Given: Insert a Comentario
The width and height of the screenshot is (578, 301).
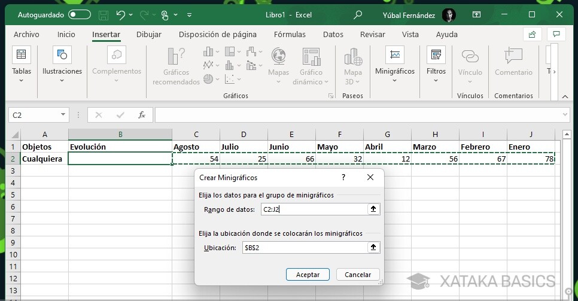Looking at the screenshot, I should (x=513, y=63).
